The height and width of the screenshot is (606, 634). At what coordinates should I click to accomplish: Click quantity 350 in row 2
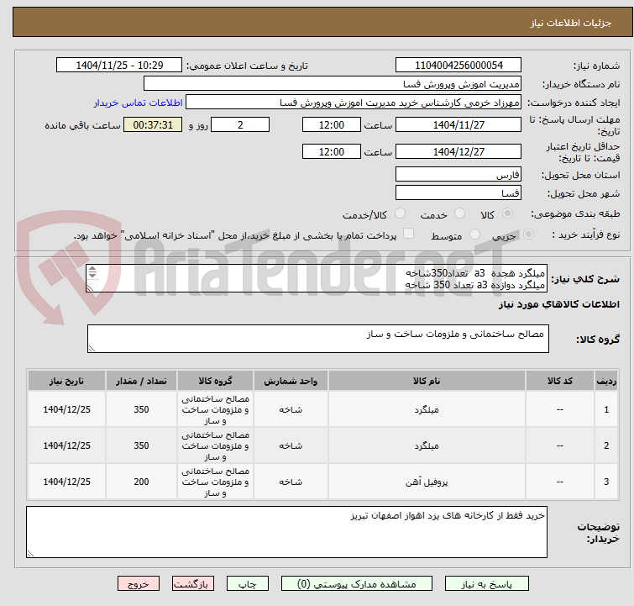141,445
